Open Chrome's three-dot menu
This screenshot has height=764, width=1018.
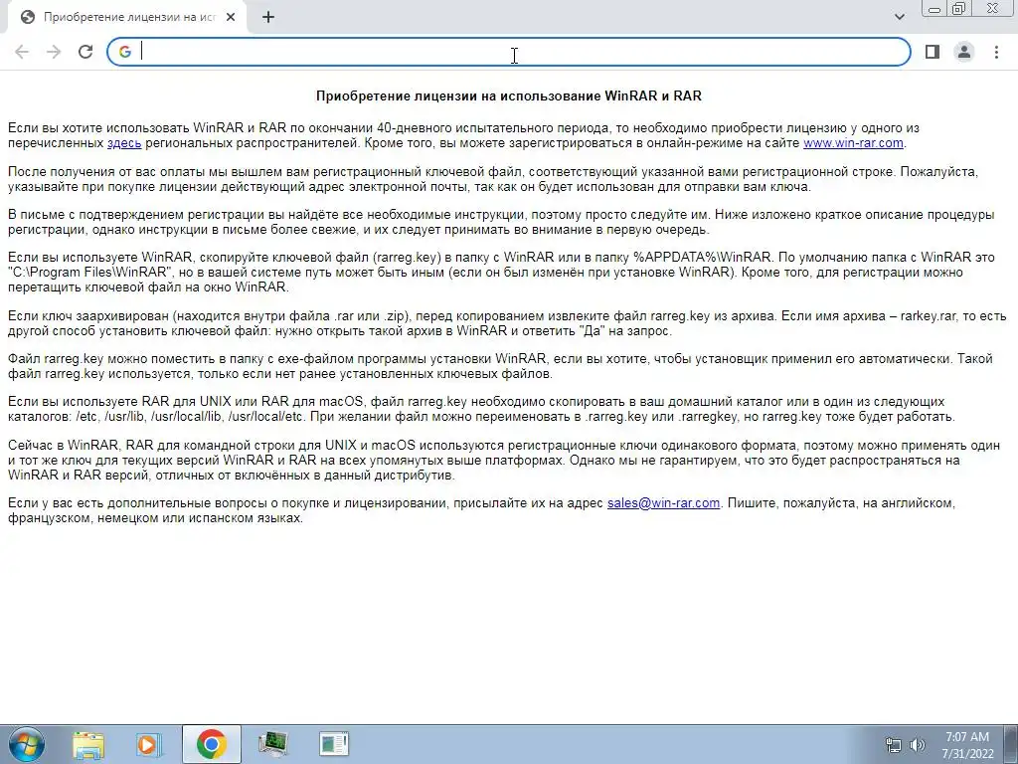tap(996, 52)
